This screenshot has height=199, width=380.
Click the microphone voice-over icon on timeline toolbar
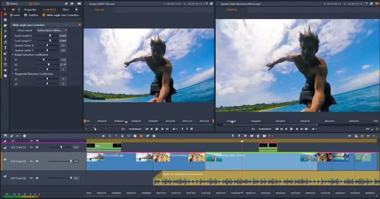(122, 136)
